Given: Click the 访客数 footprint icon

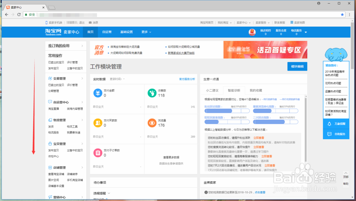Looking at the screenshot, I should pos(152,93).
